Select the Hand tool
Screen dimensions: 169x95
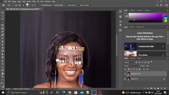click(2, 73)
